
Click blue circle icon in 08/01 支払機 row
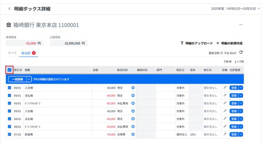(133, 119)
